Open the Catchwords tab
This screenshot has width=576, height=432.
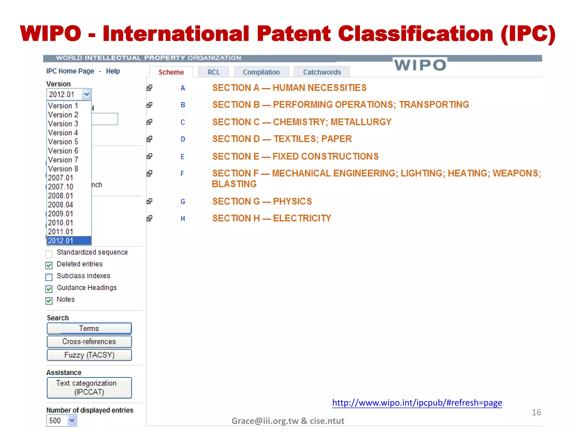(322, 72)
